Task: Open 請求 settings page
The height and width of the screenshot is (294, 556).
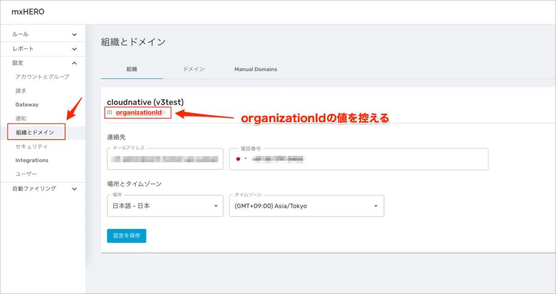Action: tap(21, 91)
